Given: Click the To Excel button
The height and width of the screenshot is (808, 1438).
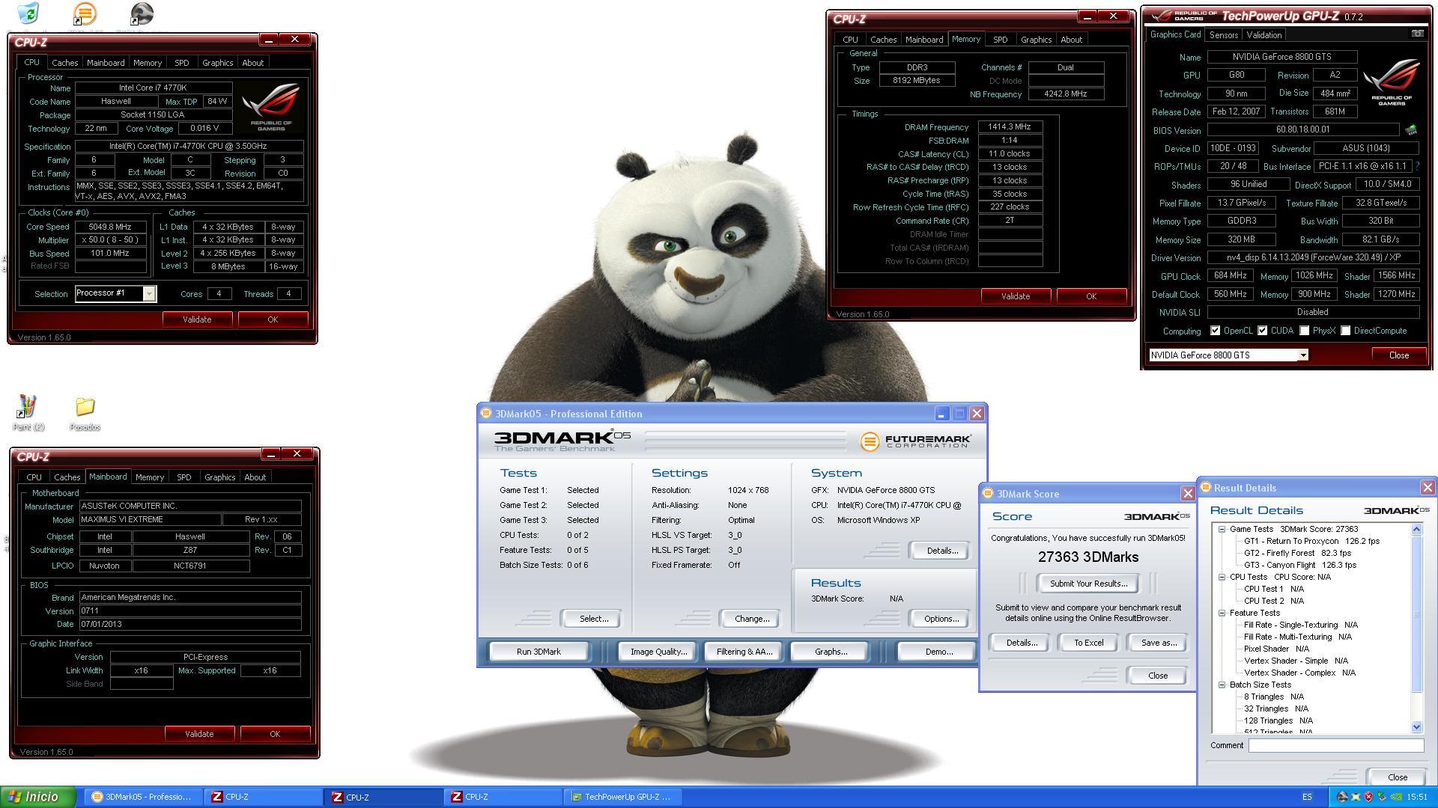Looking at the screenshot, I should pos(1088,643).
